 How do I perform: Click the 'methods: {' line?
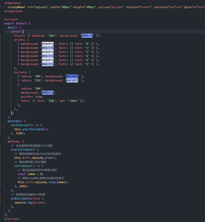(x=16, y=141)
